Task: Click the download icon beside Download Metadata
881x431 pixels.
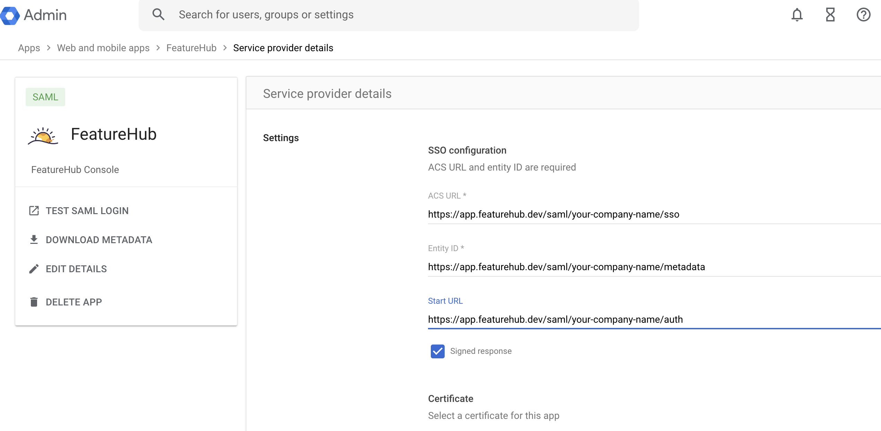Action: tap(34, 239)
